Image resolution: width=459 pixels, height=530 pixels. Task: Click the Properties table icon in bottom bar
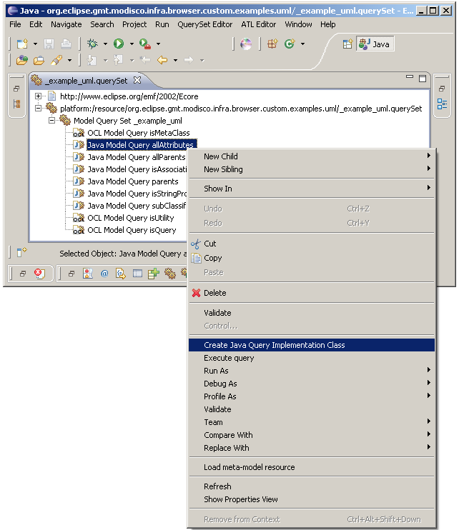pos(137,274)
